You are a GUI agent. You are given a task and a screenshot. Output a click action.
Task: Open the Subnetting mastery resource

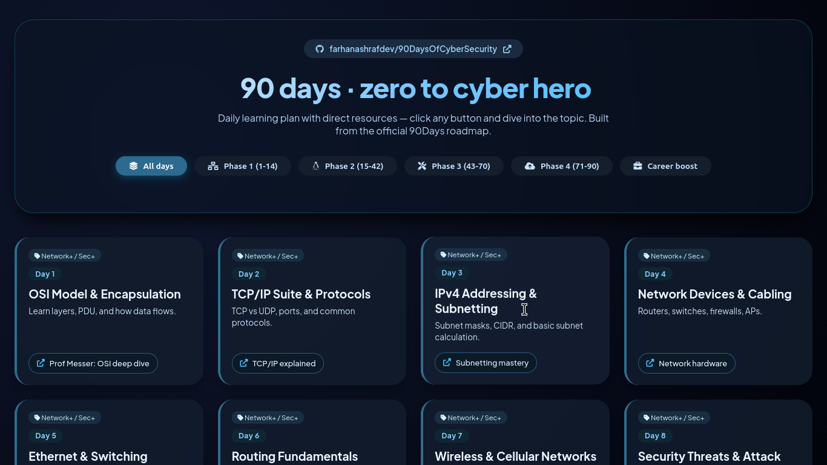[486, 363]
